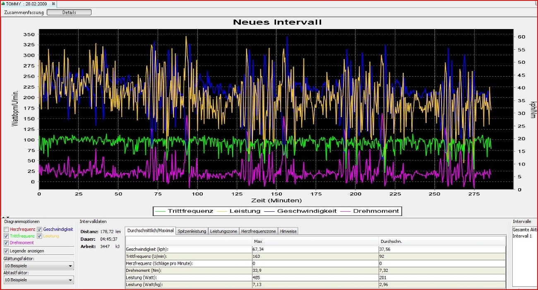Click the Dauer value 04:45:37
The image size is (538, 290).
point(108,239)
